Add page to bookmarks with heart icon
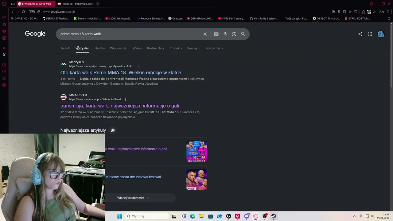 [x=356, y=12]
